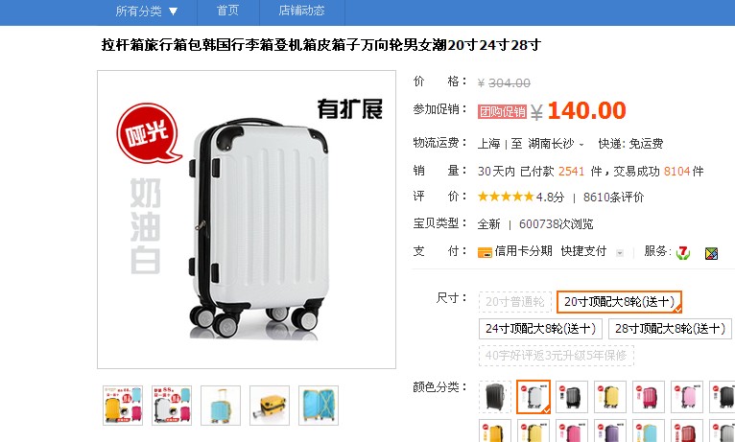The image size is (735, 442).
Task: Open the 店铺动态 tab
Action: tap(302, 11)
